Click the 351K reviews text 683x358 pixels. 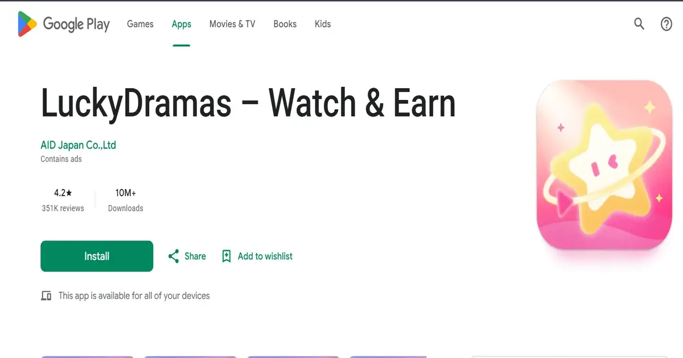pos(63,209)
